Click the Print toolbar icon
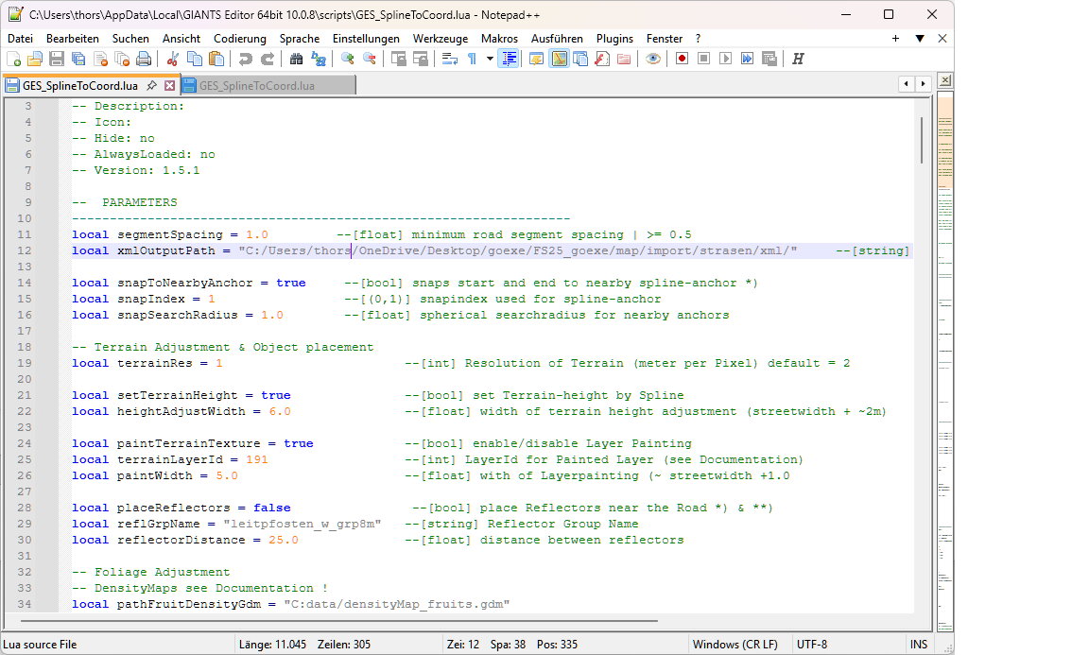This screenshot has width=1089, height=655. pos(144,59)
